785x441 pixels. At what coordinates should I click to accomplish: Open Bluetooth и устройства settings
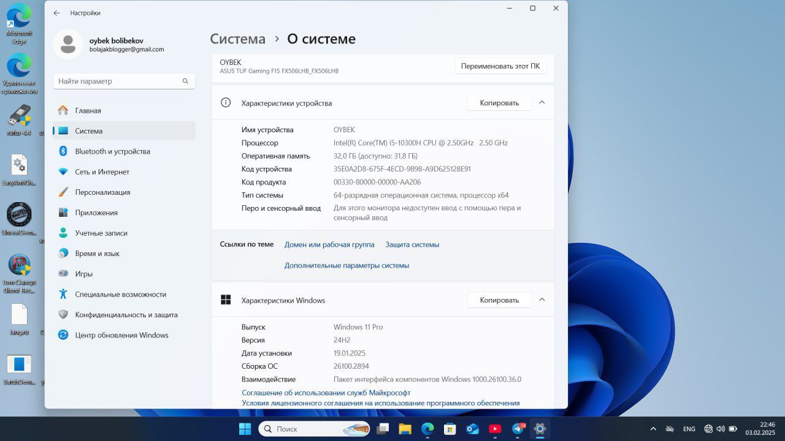coord(124,151)
